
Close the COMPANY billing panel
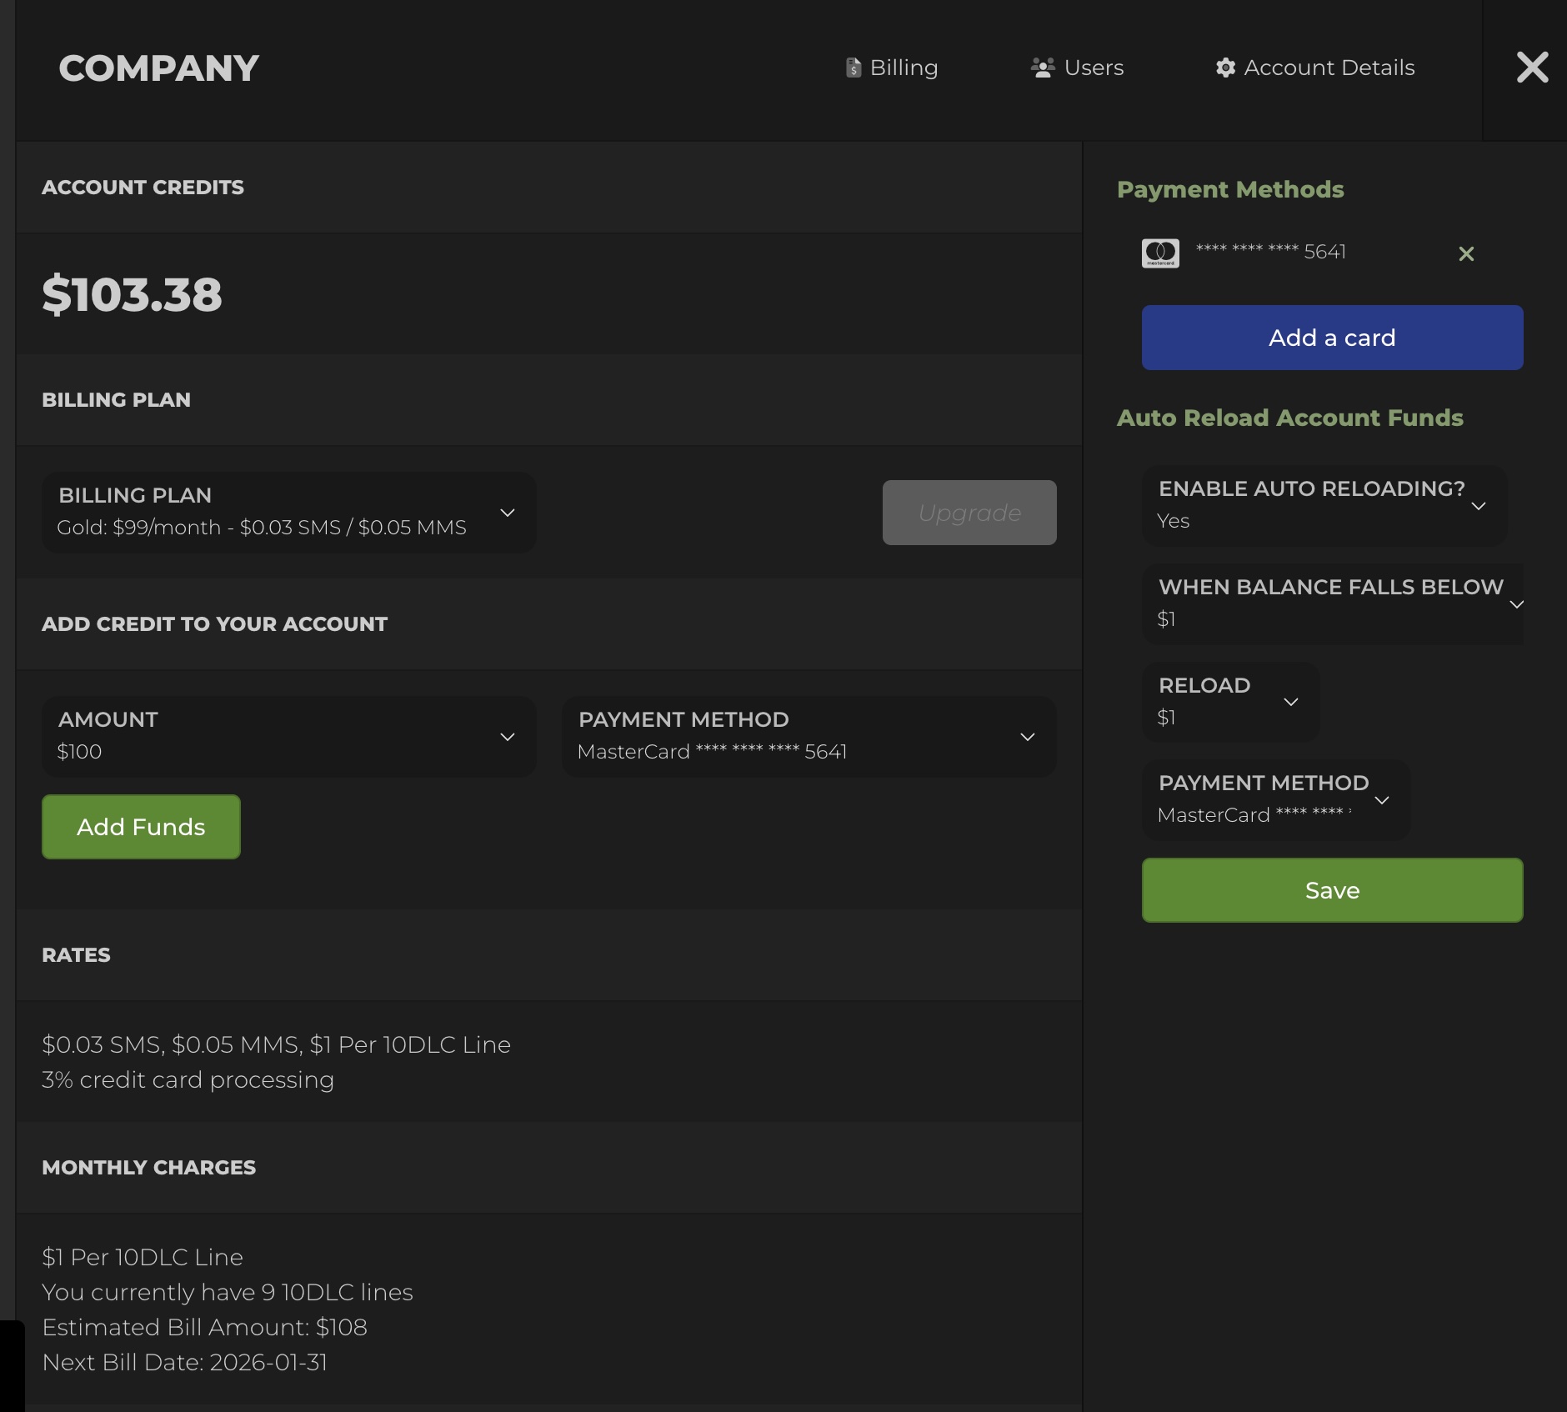click(1532, 67)
